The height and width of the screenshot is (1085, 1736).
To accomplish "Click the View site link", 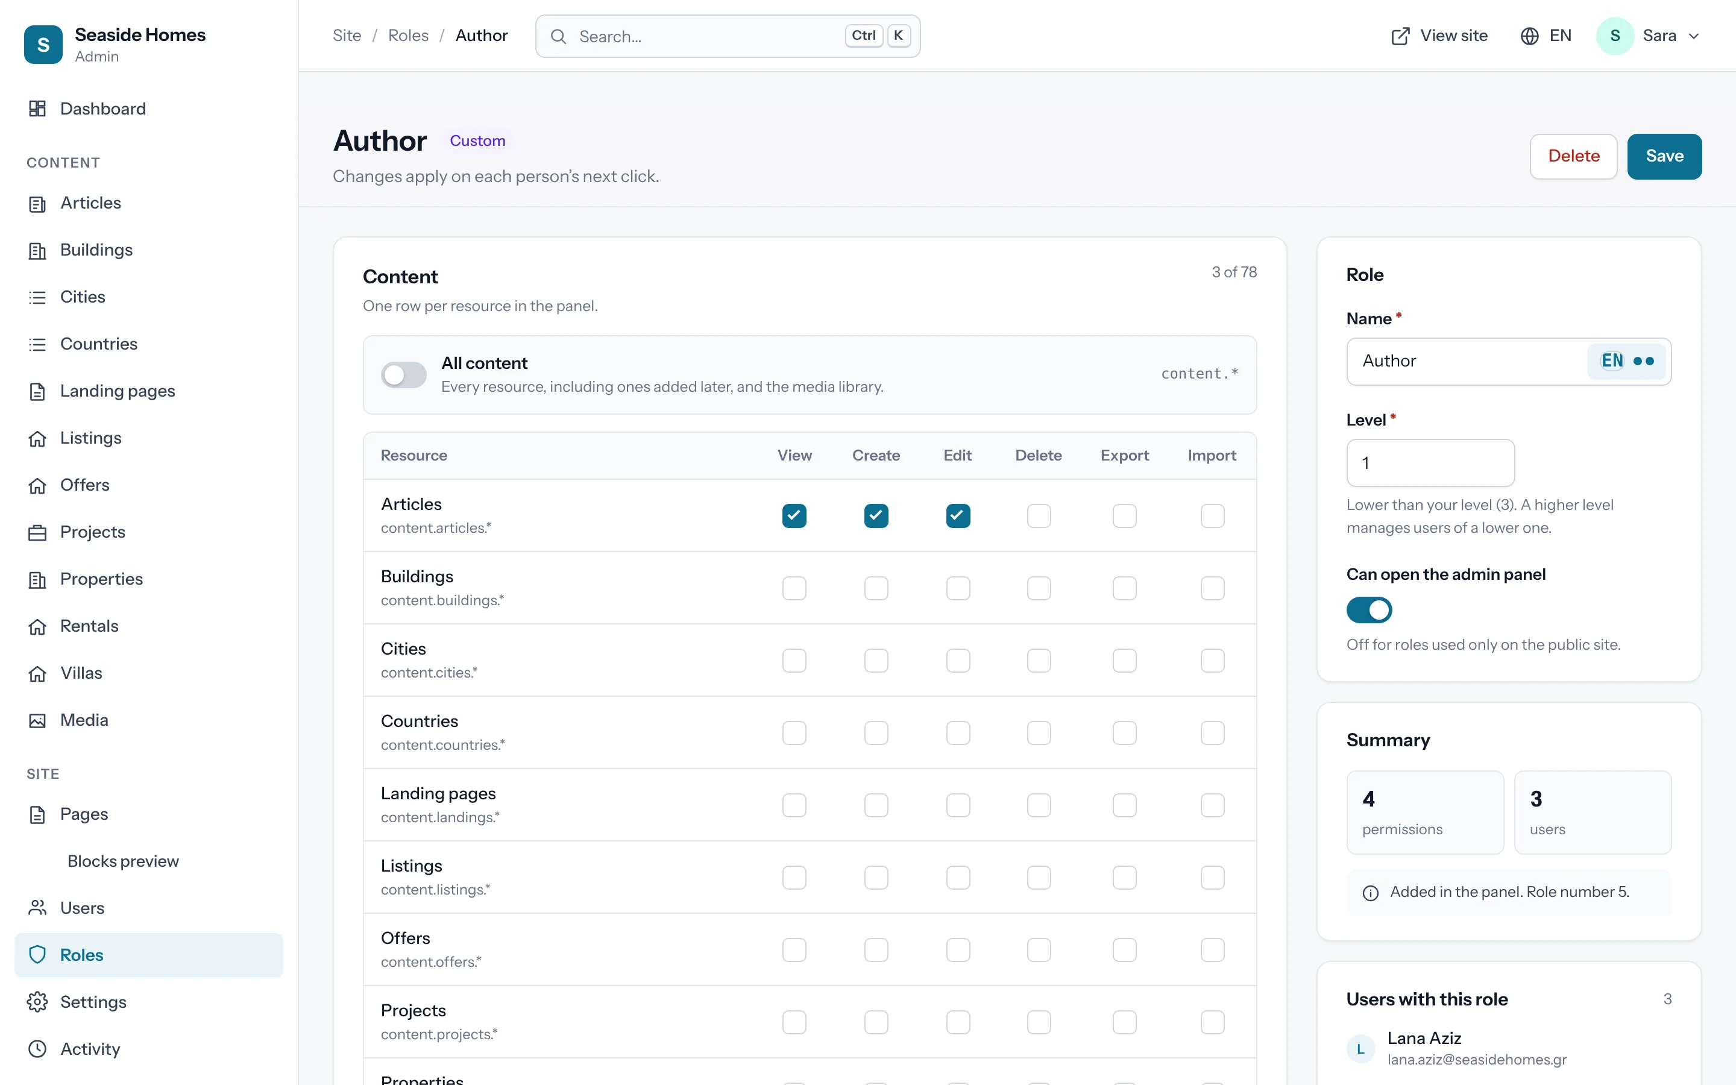I will (1439, 36).
